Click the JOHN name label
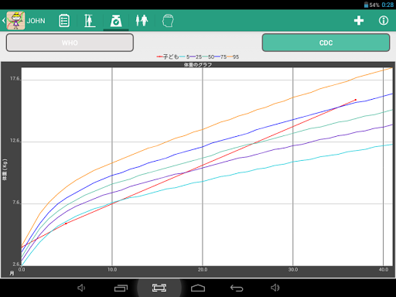The height and width of the screenshot is (297, 396). tap(36, 21)
